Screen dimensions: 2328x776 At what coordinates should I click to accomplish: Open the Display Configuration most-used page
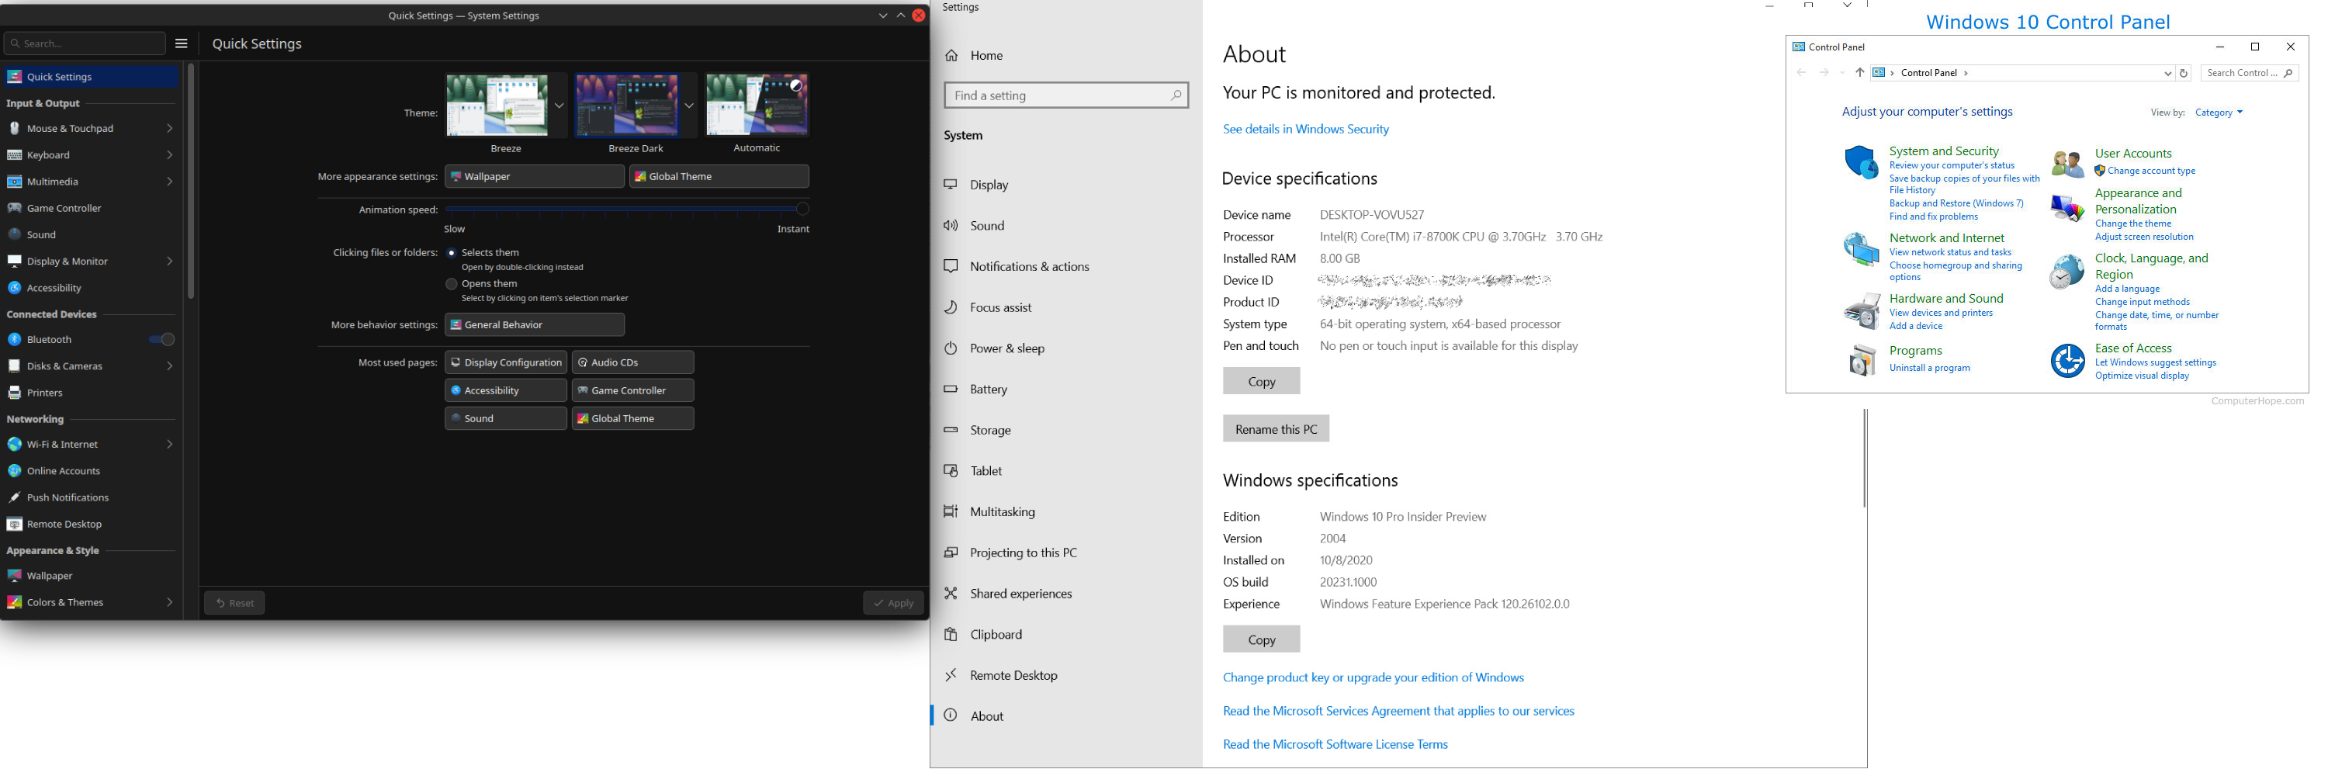tap(506, 362)
